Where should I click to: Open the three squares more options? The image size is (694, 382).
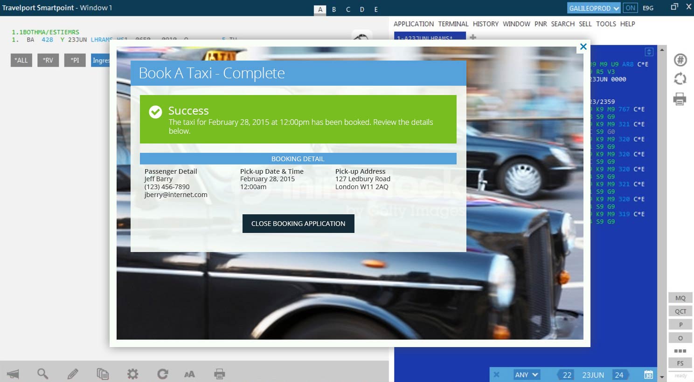coord(680,351)
